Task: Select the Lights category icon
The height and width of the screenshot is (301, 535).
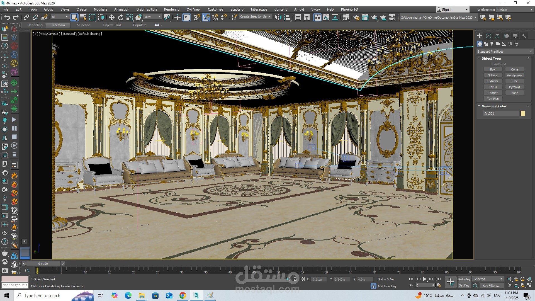Action: 492,44
